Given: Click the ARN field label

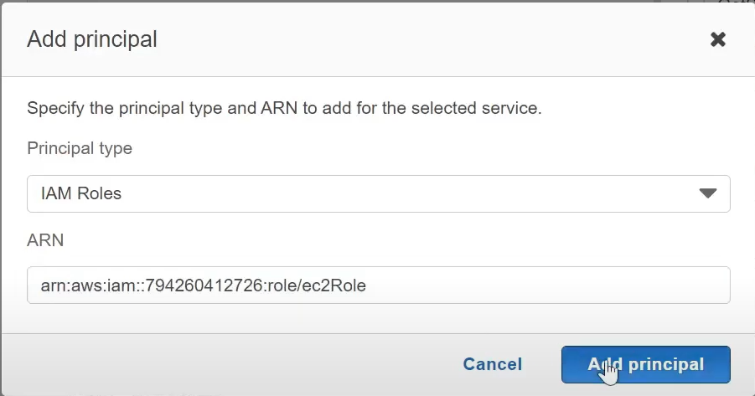Looking at the screenshot, I should point(45,240).
